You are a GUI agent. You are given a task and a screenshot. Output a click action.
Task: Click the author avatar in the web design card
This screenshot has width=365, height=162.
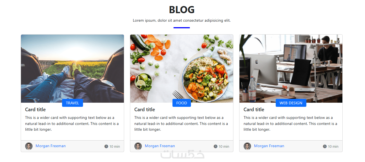(247, 146)
